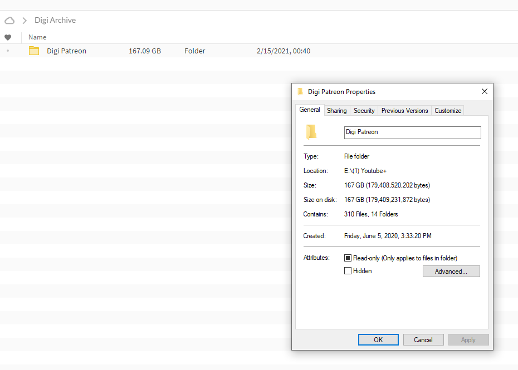The height and width of the screenshot is (370, 518).
Task: Click the favorites heart column header
Action: pos(8,37)
